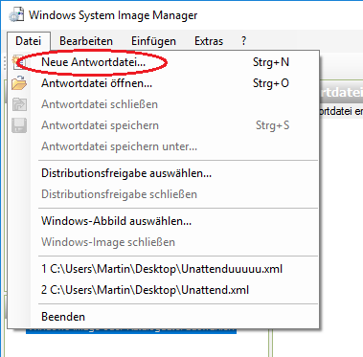Choose Antwortdatei öffnen... from the menu
The height and width of the screenshot is (357, 363).
(x=164, y=83)
